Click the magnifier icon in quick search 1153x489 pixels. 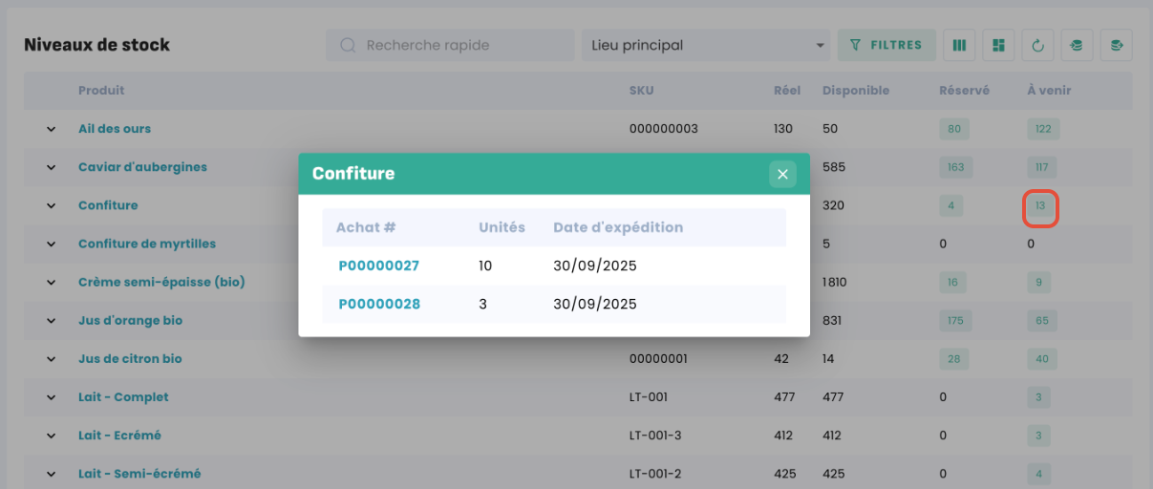tap(349, 45)
